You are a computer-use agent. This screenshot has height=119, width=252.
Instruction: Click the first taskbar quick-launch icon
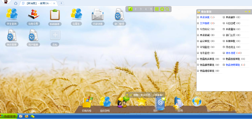click(20, 116)
